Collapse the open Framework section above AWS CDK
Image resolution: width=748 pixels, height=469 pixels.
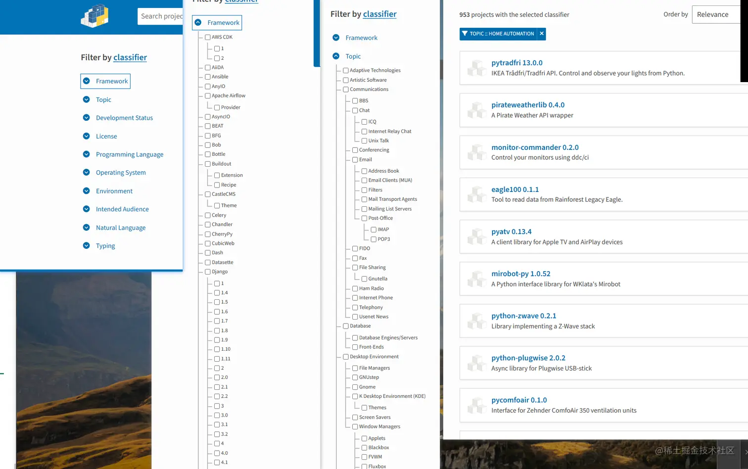point(217,23)
